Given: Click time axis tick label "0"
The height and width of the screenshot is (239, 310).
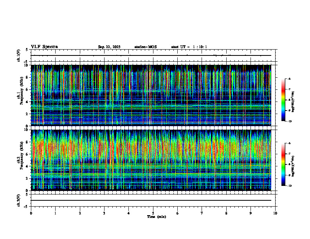Looking at the screenshot, I should [31, 213].
